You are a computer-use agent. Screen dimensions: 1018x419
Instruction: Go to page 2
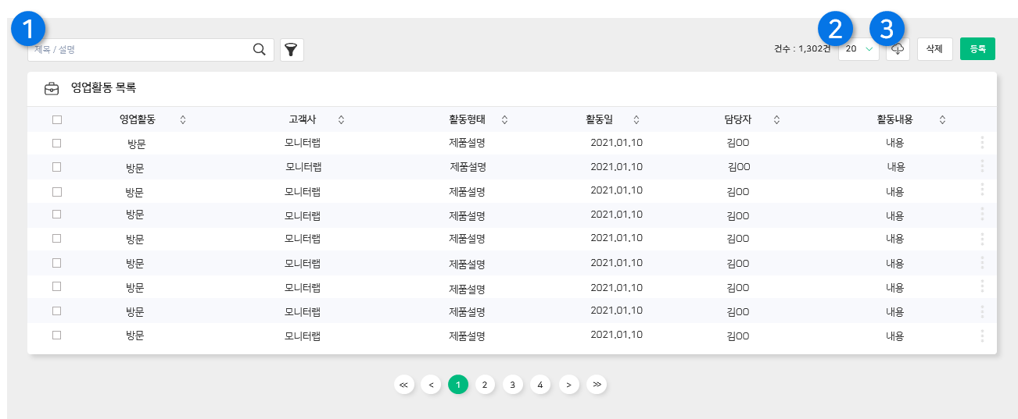(x=485, y=384)
